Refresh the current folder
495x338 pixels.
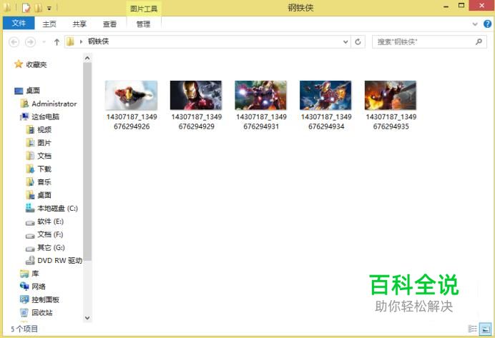tap(358, 41)
